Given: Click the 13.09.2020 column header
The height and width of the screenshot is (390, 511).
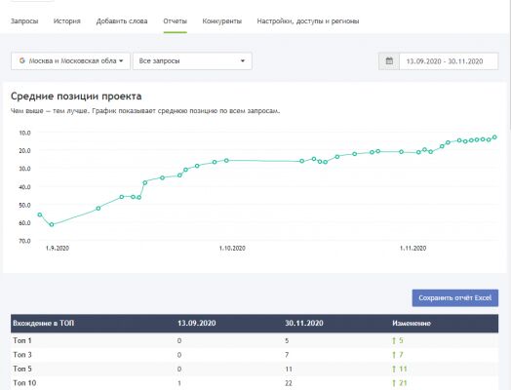Looking at the screenshot, I should tap(197, 323).
